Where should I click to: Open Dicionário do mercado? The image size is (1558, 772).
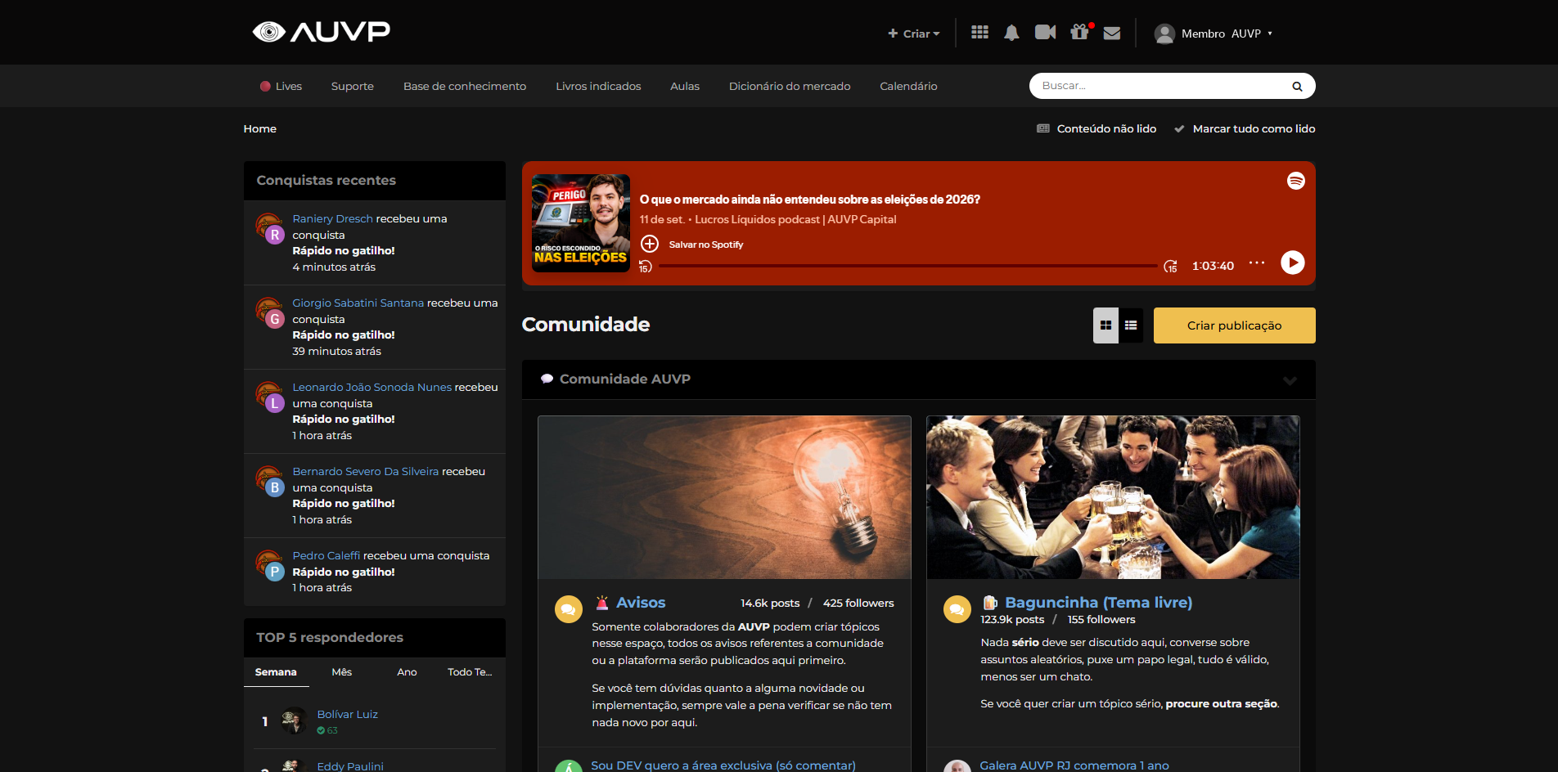point(790,86)
